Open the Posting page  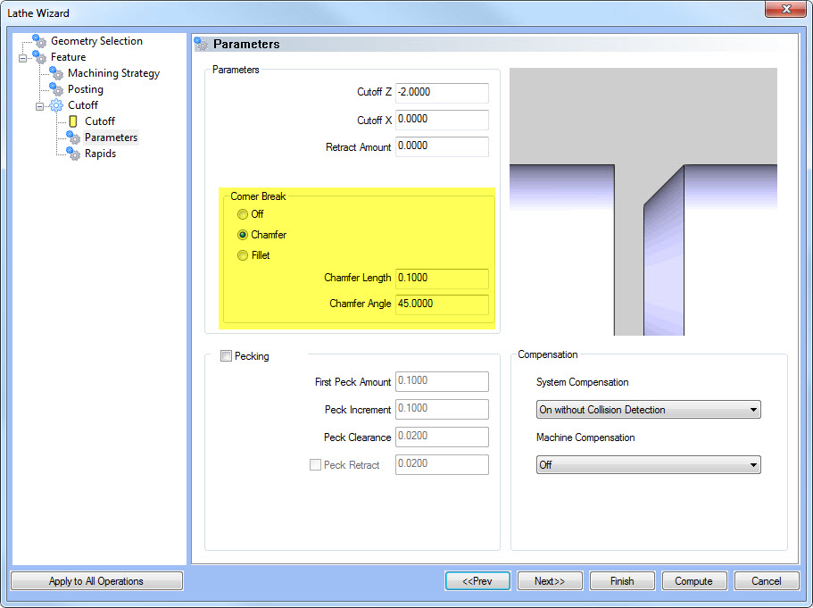[x=85, y=89]
